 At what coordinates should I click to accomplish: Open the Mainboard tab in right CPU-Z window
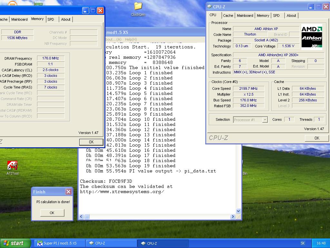[x=245, y=15]
